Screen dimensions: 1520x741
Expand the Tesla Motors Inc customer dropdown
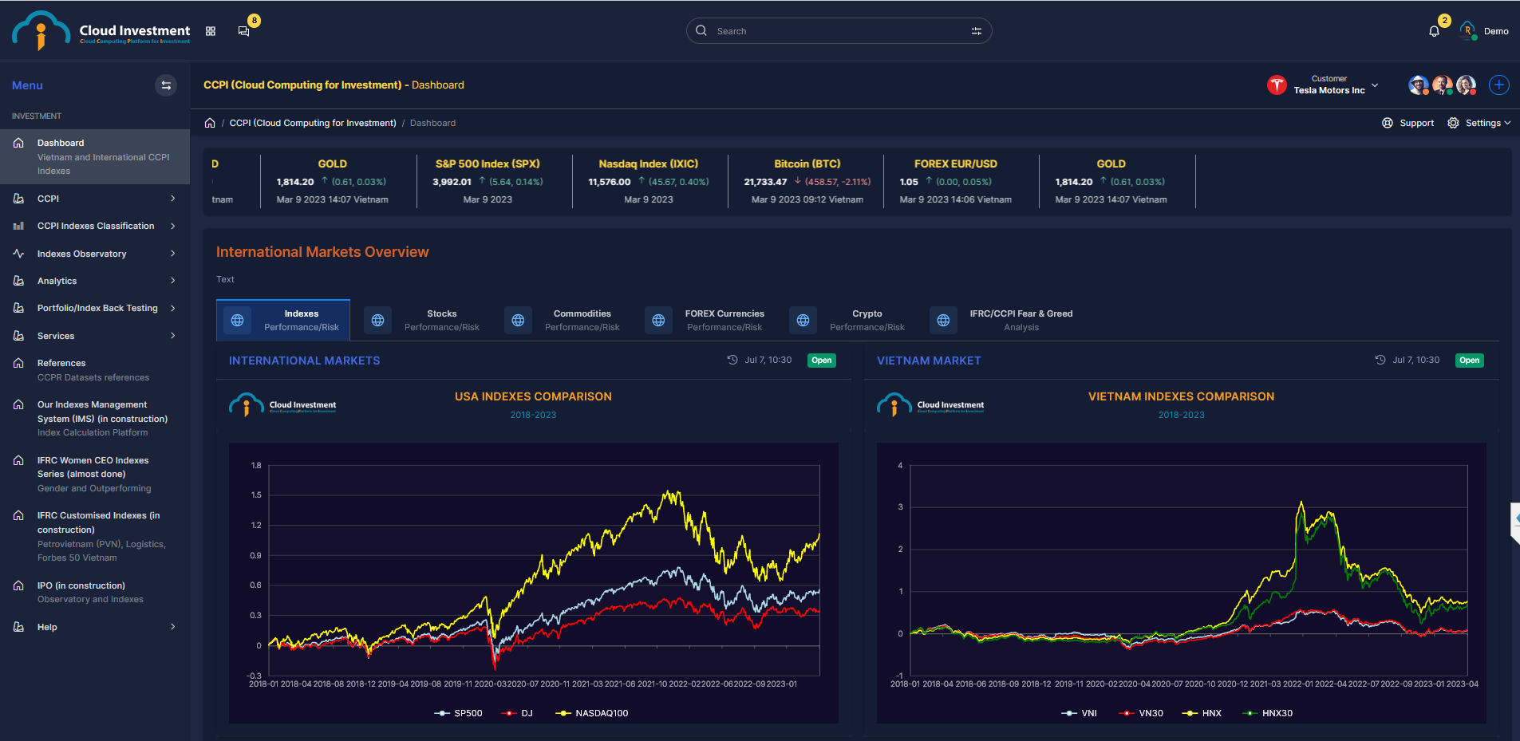(1375, 85)
